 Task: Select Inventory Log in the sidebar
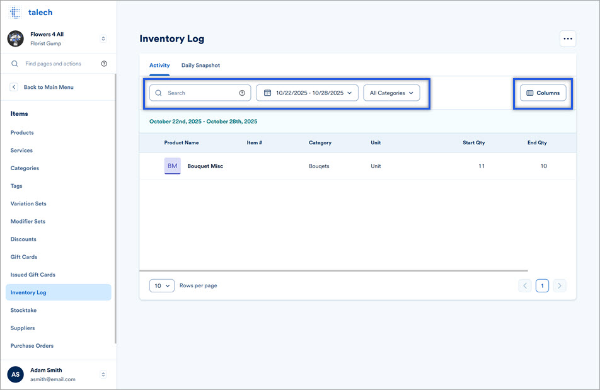click(x=59, y=292)
